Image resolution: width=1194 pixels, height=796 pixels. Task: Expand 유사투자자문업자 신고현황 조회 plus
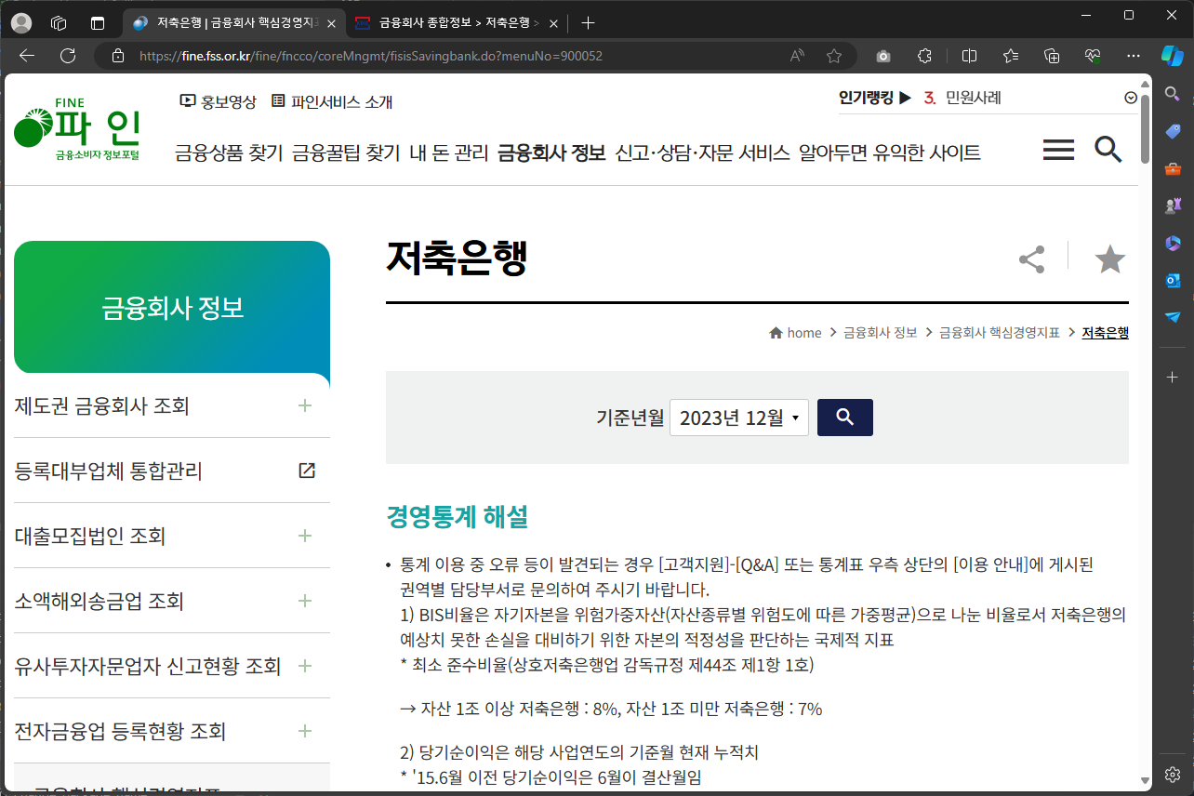point(304,666)
